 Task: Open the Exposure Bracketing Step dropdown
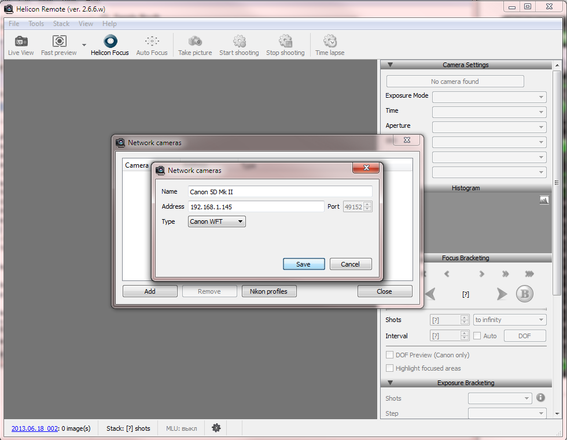point(507,413)
